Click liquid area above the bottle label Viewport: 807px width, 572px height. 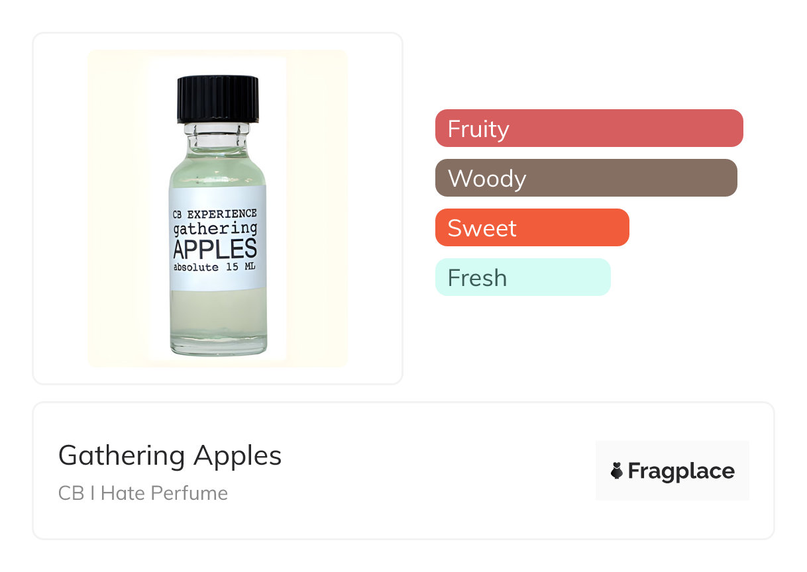tap(217, 171)
